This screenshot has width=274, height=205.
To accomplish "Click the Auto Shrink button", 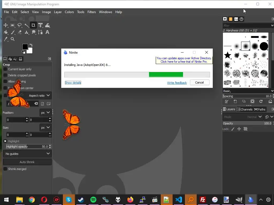I will tap(27, 162).
